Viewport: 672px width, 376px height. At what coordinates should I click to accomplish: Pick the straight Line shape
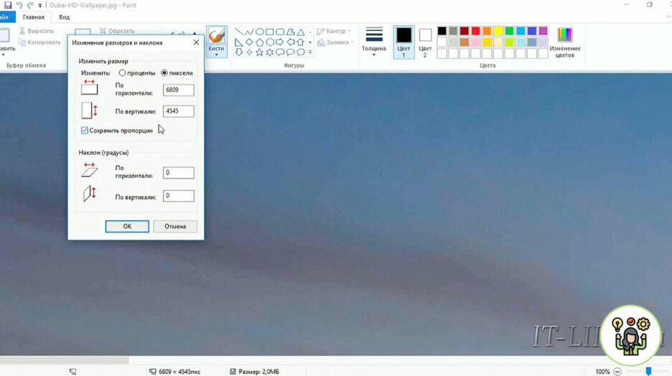coord(238,32)
